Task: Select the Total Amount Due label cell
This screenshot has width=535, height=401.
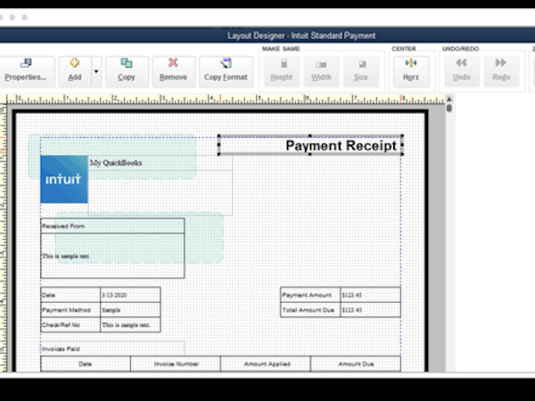Action: point(310,310)
